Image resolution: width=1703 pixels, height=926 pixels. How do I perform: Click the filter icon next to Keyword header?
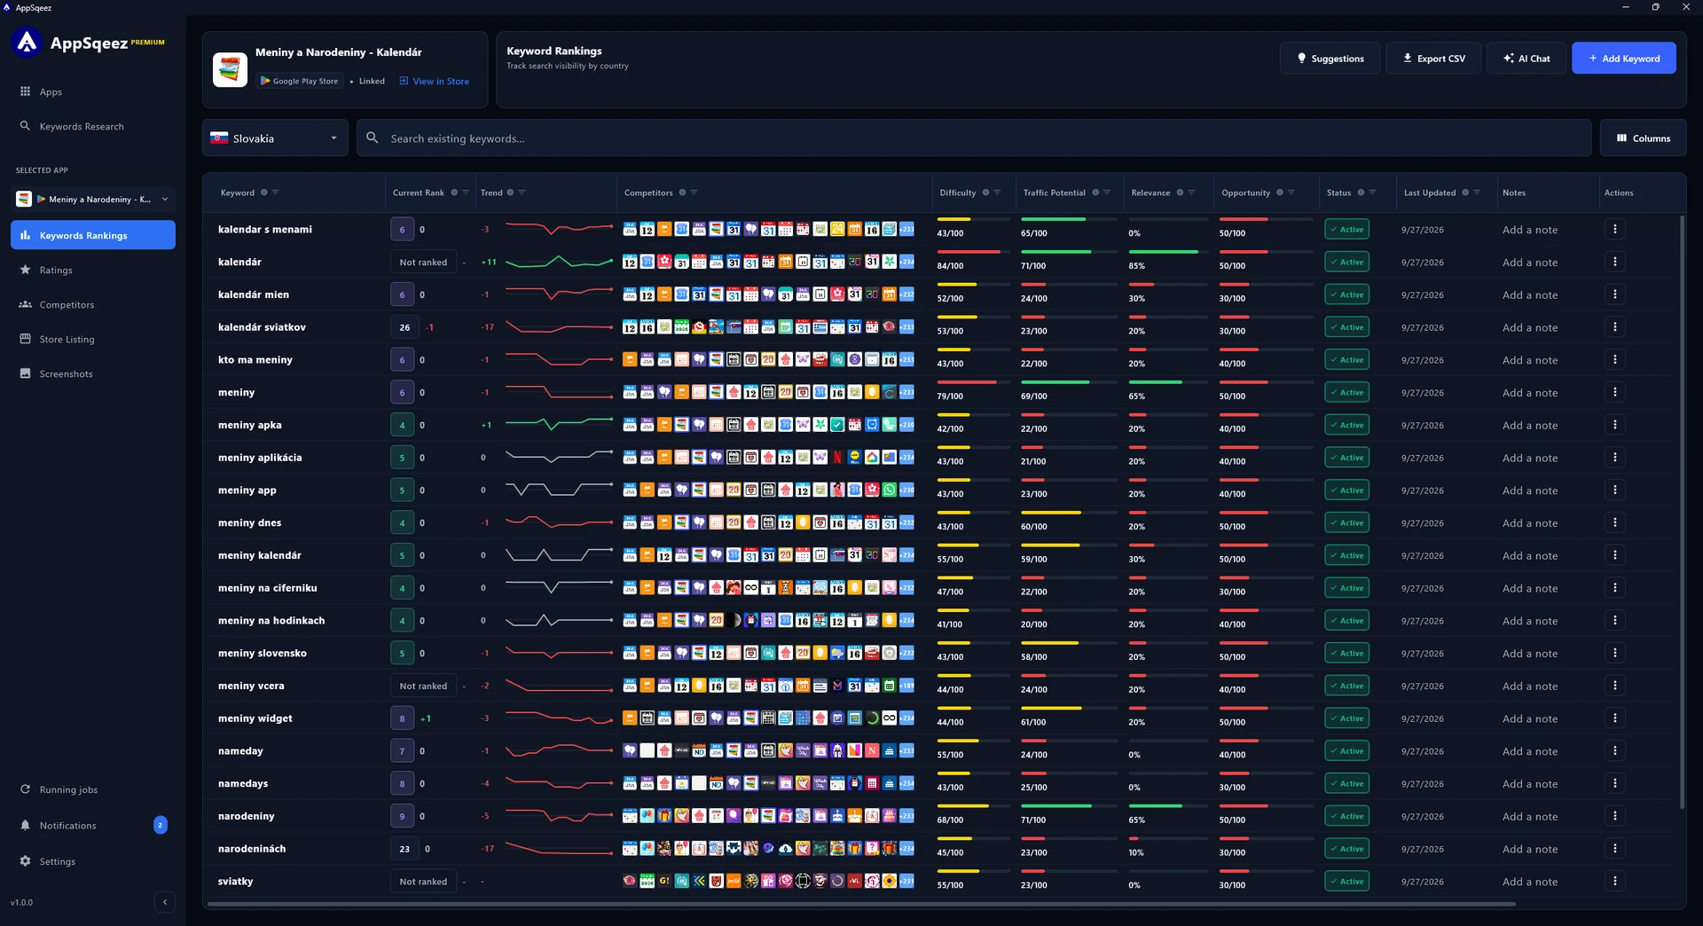[x=276, y=192]
